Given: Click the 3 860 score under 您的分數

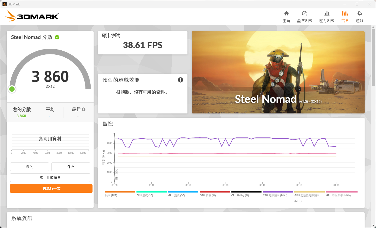Looking at the screenshot, I should (x=21, y=116).
